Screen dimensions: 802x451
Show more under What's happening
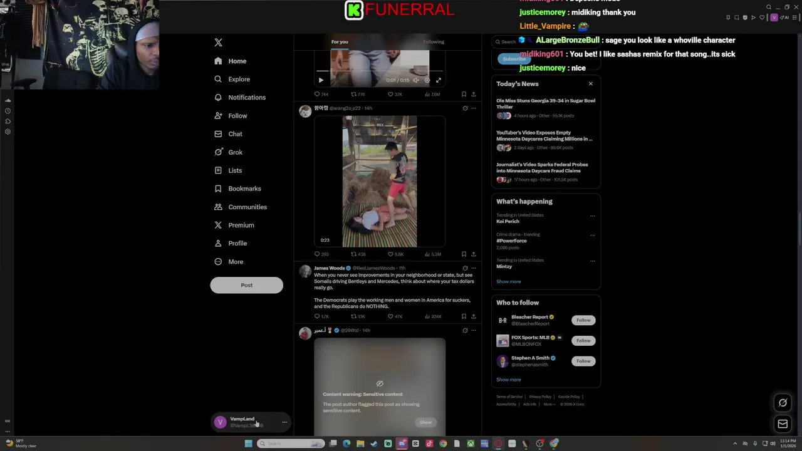pyautogui.click(x=508, y=281)
